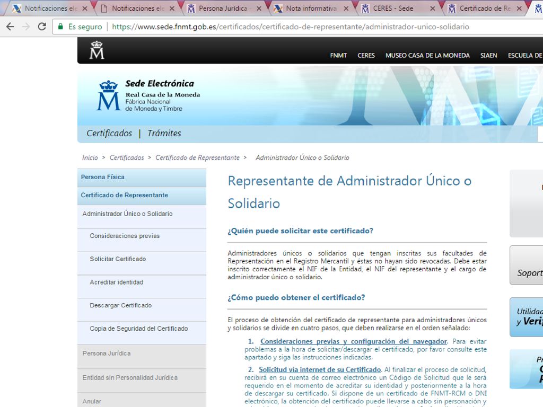The width and height of the screenshot is (543, 407).
Task: Open FNMT link in top navigation
Action: pos(338,55)
